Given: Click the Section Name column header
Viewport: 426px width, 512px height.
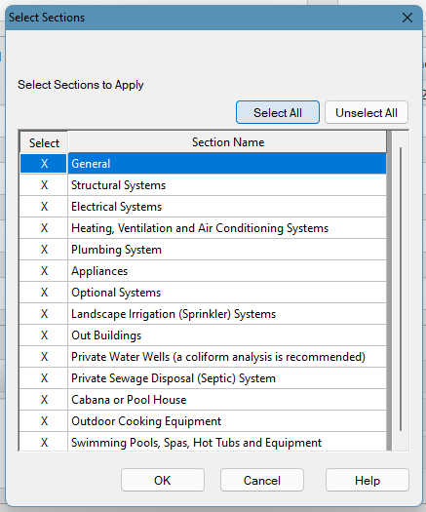Looking at the screenshot, I should [x=227, y=142].
